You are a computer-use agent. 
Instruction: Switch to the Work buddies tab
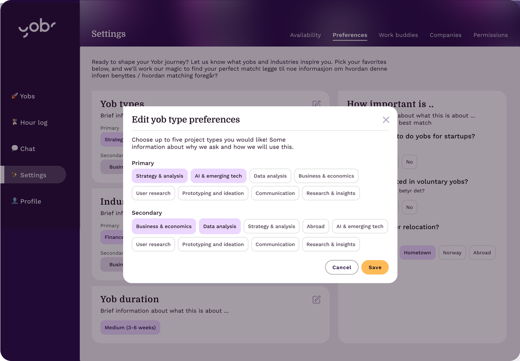pyautogui.click(x=398, y=35)
